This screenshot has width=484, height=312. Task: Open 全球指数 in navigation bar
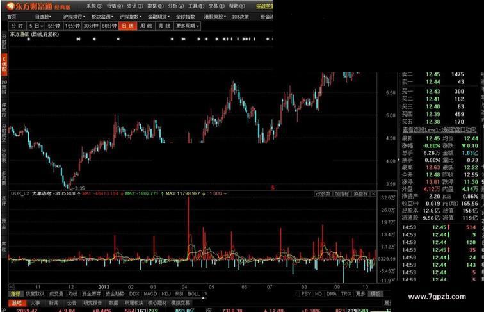[186, 17]
